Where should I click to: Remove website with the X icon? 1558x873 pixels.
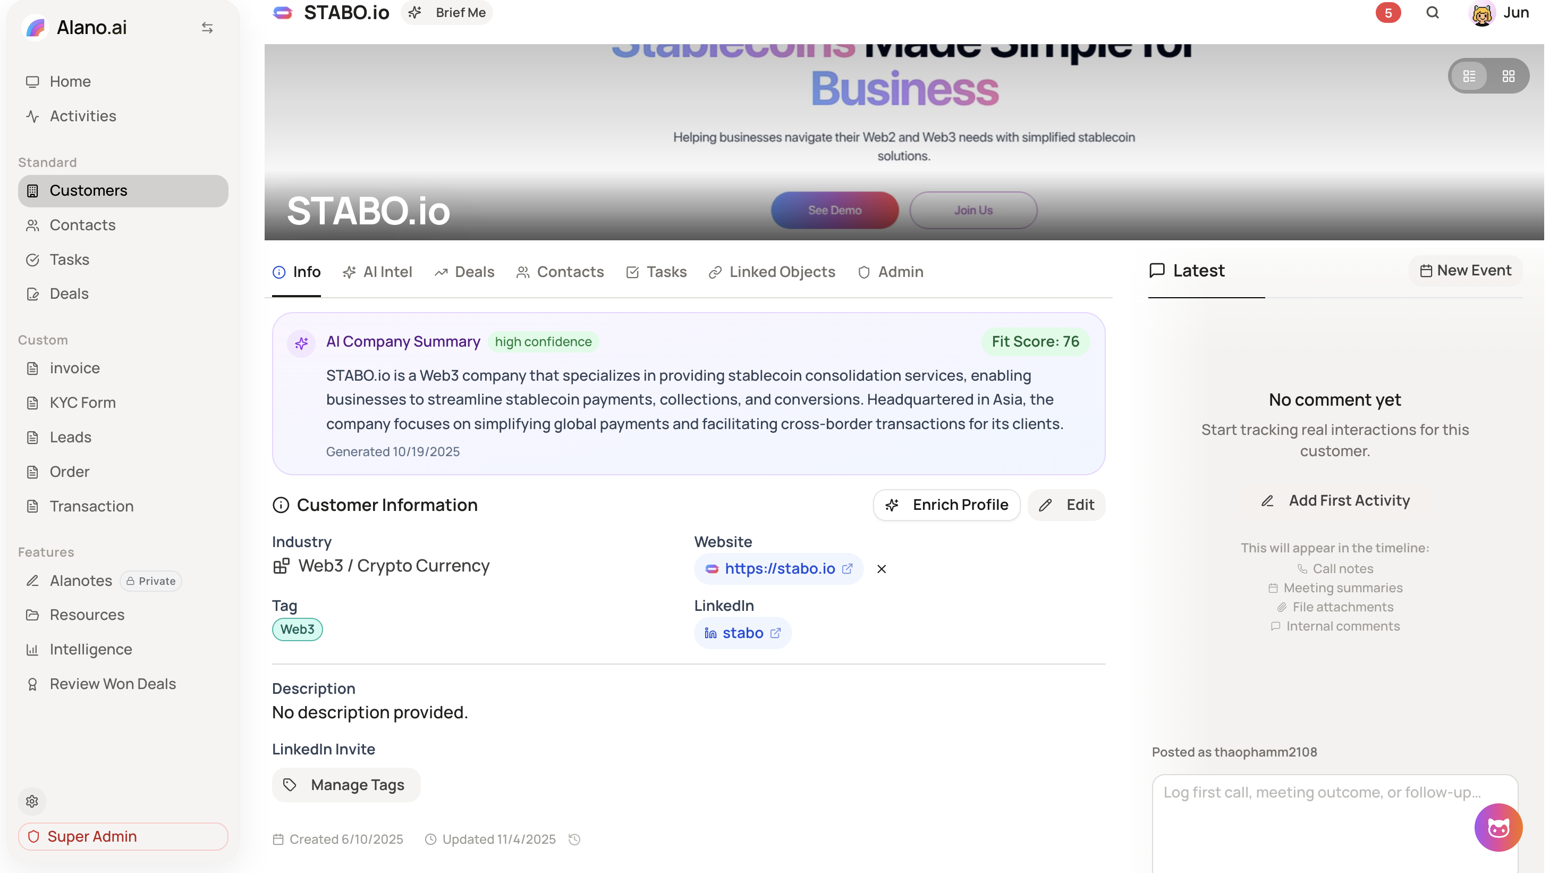881,569
